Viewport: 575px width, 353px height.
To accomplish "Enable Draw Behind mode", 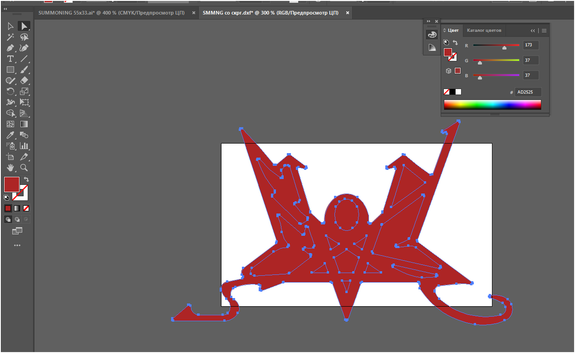I will (17, 219).
